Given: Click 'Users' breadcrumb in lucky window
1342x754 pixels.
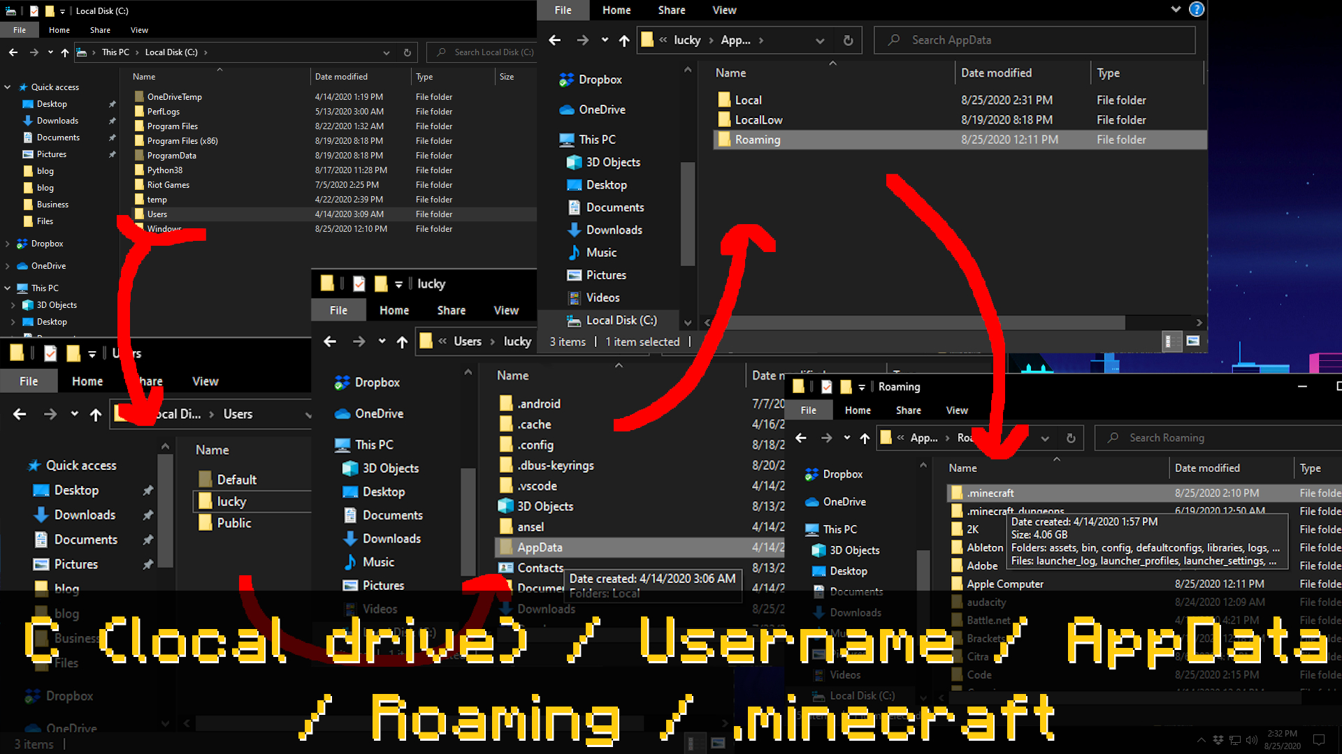Looking at the screenshot, I should point(467,341).
